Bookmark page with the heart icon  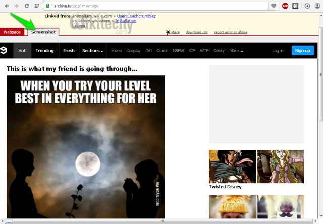(x=274, y=6)
